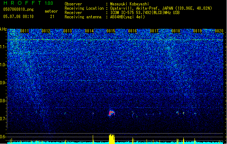
Task: Click the Receiver label
Action: tap(73, 13)
